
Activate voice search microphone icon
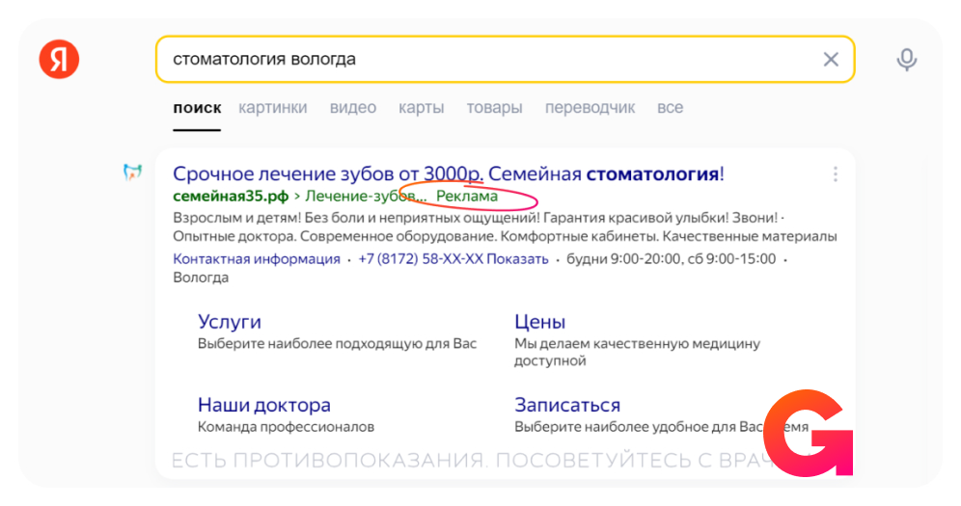point(906,60)
